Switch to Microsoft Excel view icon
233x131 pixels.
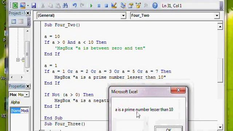click(15, 6)
